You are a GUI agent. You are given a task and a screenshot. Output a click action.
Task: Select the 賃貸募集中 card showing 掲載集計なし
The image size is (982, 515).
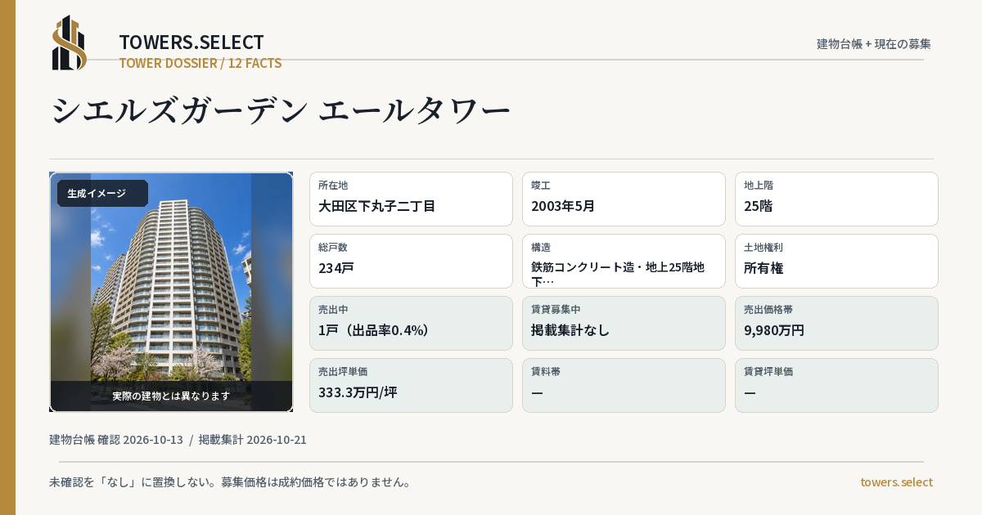[624, 323]
